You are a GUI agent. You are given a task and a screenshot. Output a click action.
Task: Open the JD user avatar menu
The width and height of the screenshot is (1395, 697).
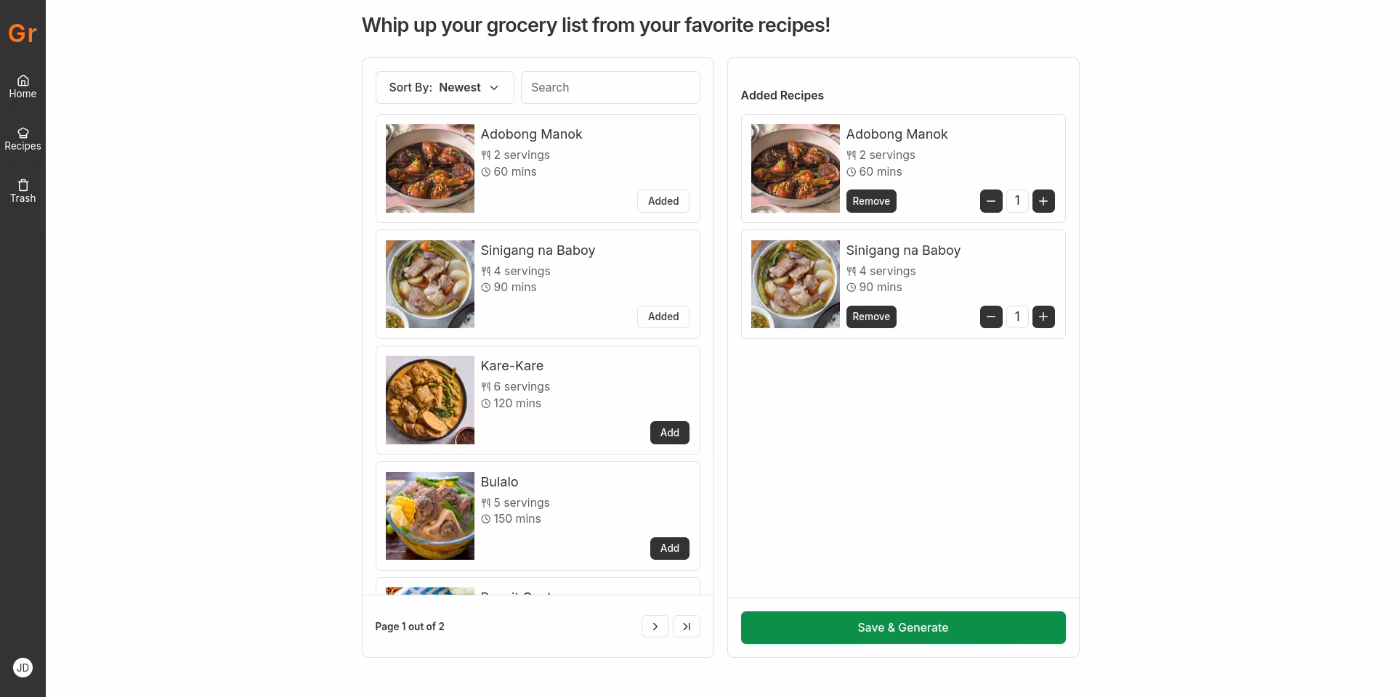[x=23, y=667]
